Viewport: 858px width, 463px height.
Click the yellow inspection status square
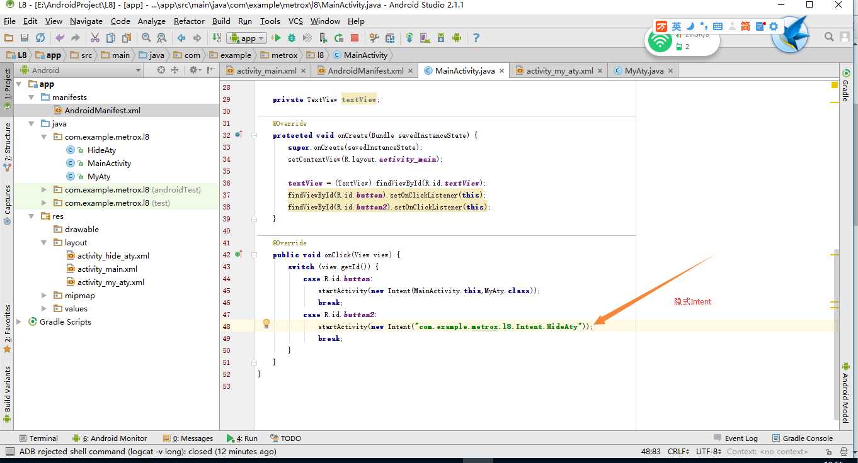[x=835, y=84]
